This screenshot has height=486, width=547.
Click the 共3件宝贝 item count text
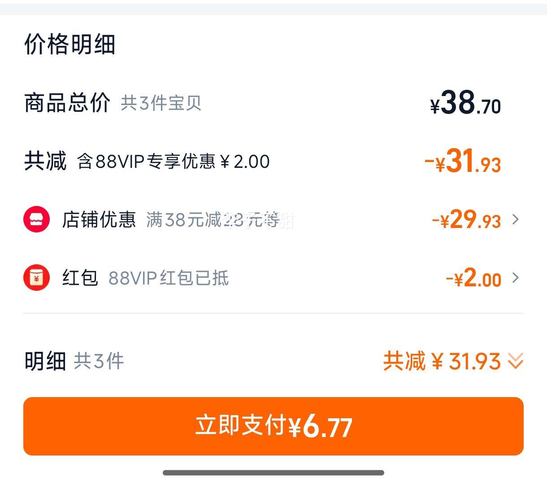pos(161,103)
